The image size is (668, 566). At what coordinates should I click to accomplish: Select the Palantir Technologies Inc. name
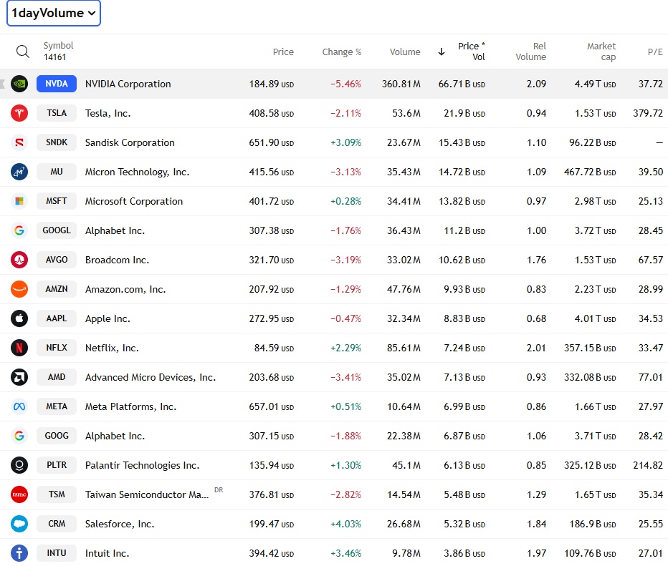point(143,466)
